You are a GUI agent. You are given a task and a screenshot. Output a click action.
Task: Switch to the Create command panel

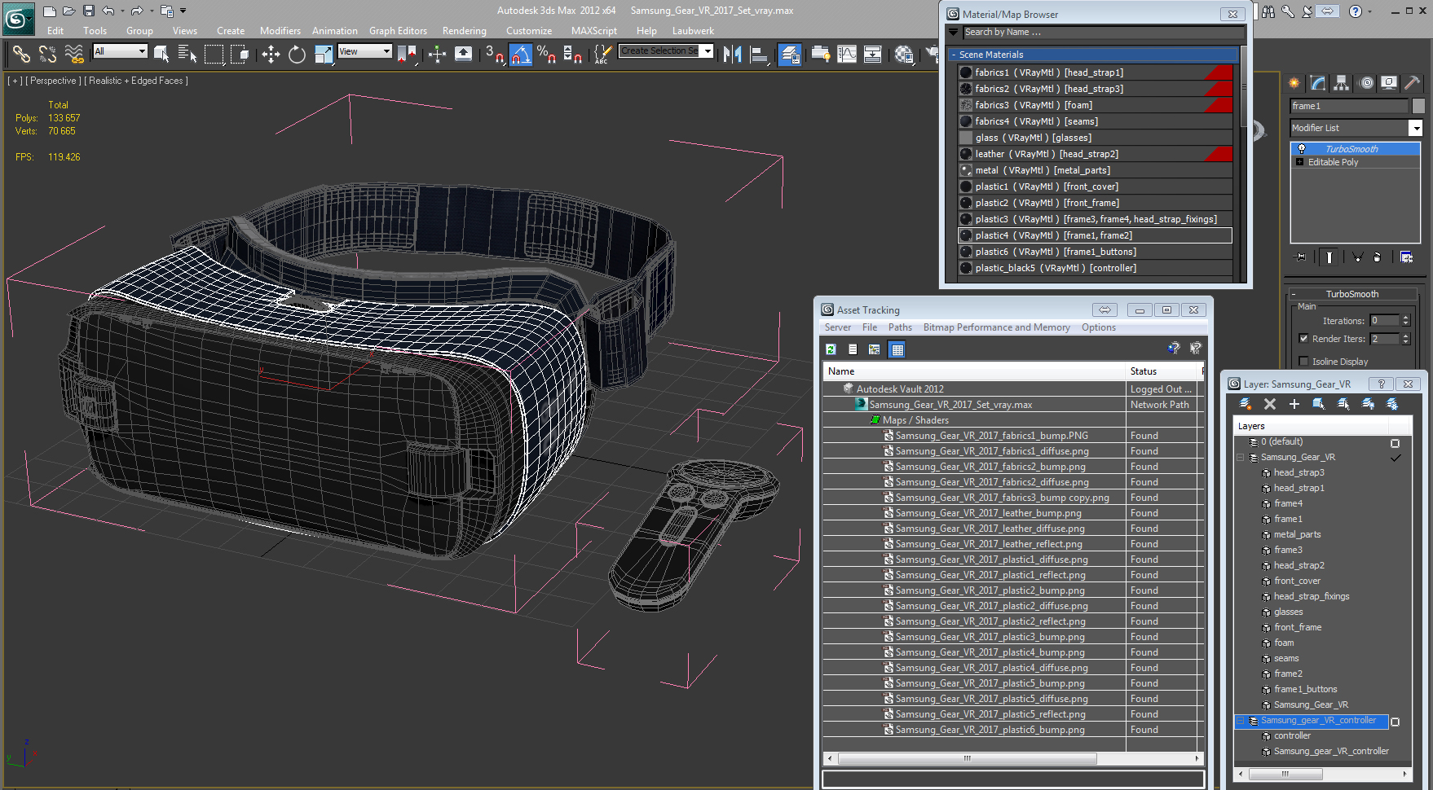click(x=1294, y=83)
